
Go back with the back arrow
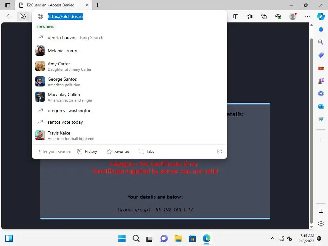[9, 16]
